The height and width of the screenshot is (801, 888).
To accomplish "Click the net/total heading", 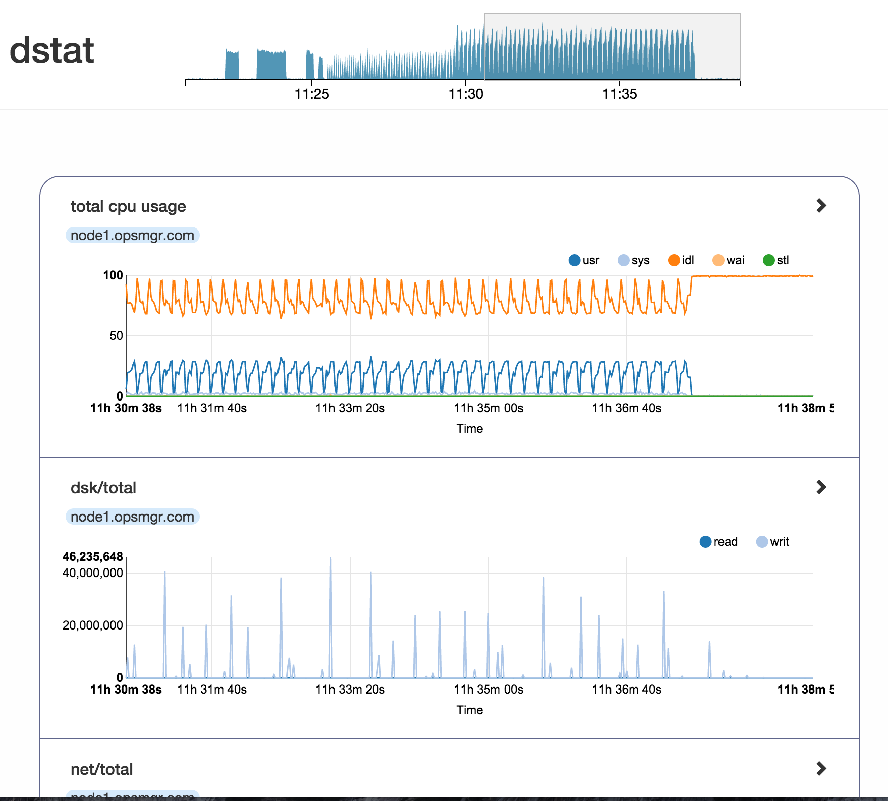I will pyautogui.click(x=102, y=769).
